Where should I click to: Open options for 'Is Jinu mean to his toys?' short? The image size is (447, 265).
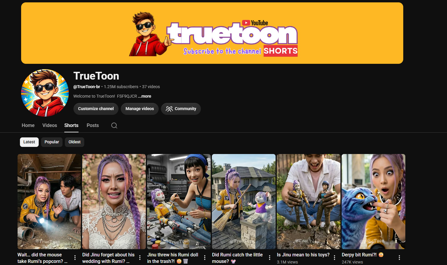(x=335, y=258)
